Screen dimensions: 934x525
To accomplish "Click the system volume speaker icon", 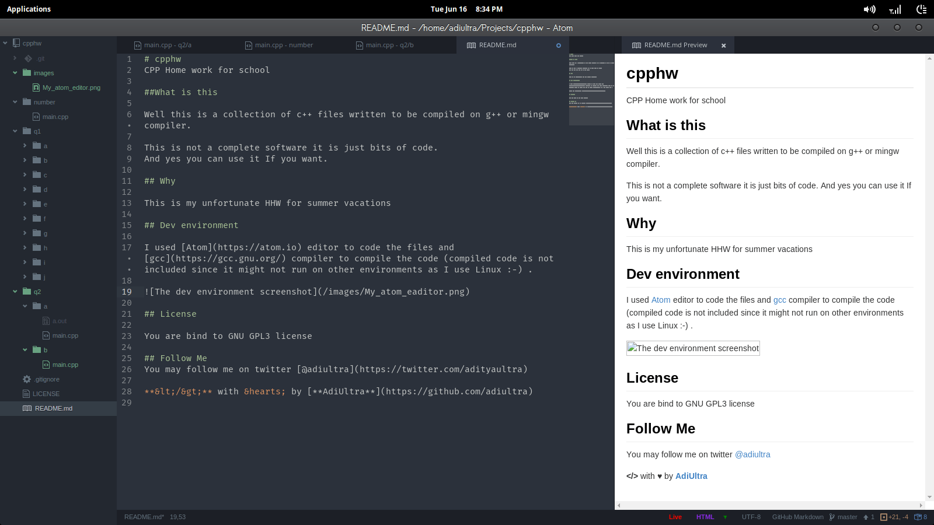I will 870,9.
